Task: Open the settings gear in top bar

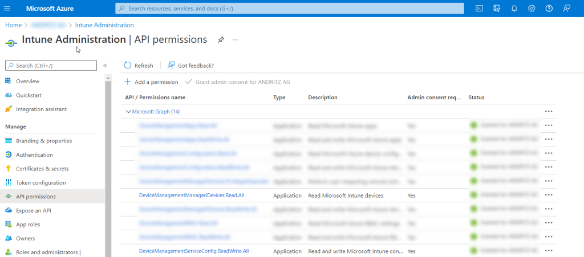Action: click(532, 9)
